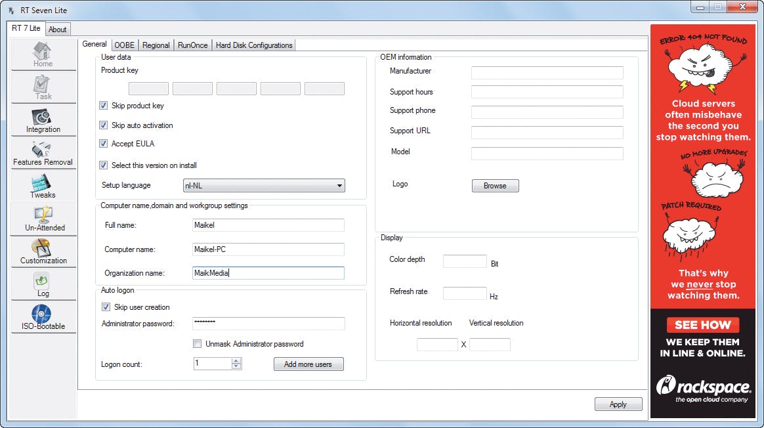
Task: Switch to the Regional tab
Action: [x=156, y=45]
